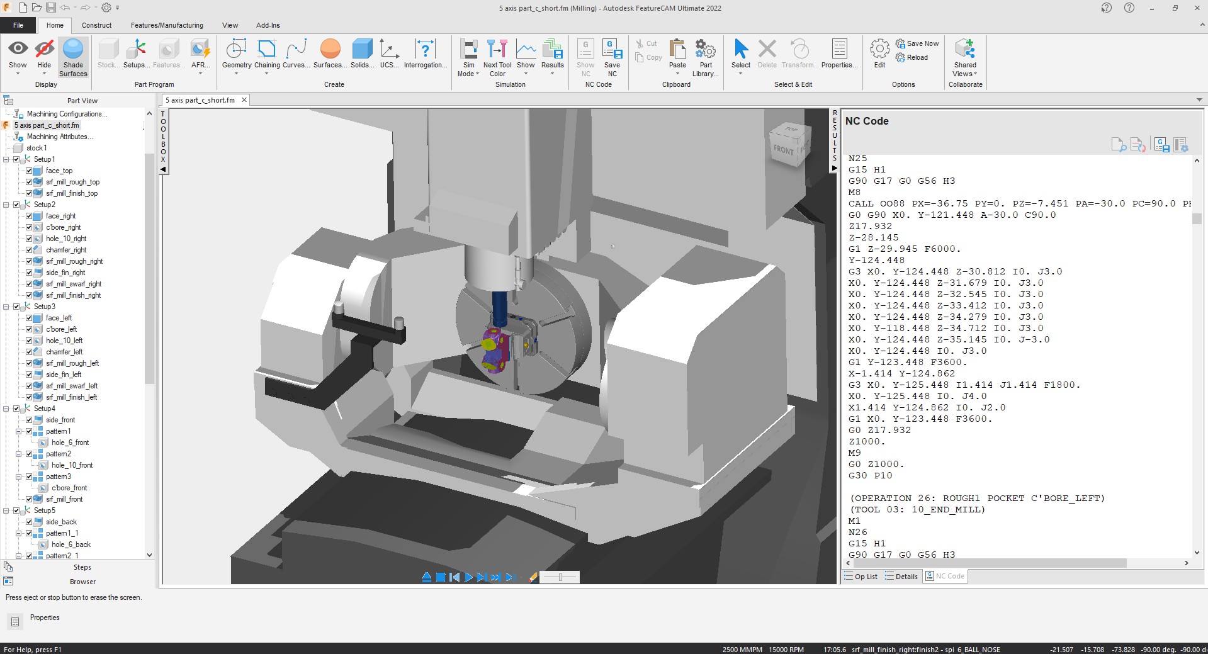Image resolution: width=1208 pixels, height=654 pixels.
Task: Open the Add-Ins ribbon tab
Action: (268, 25)
